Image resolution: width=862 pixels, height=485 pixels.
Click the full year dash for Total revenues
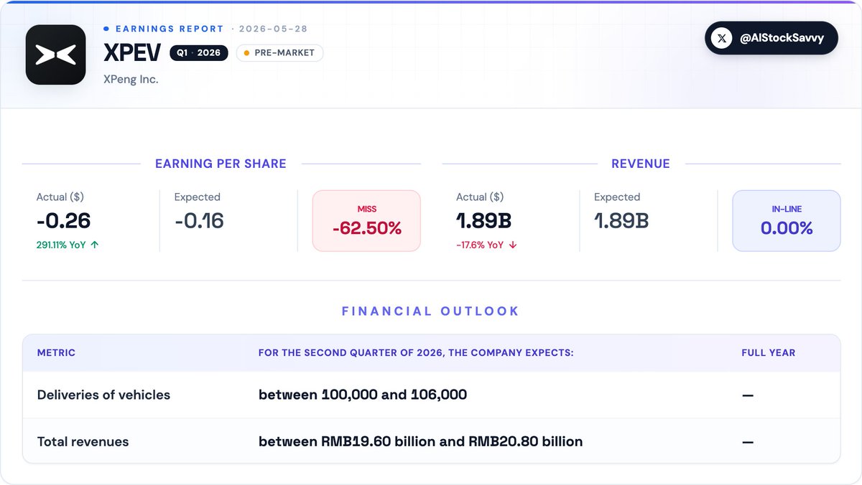pyautogui.click(x=748, y=443)
